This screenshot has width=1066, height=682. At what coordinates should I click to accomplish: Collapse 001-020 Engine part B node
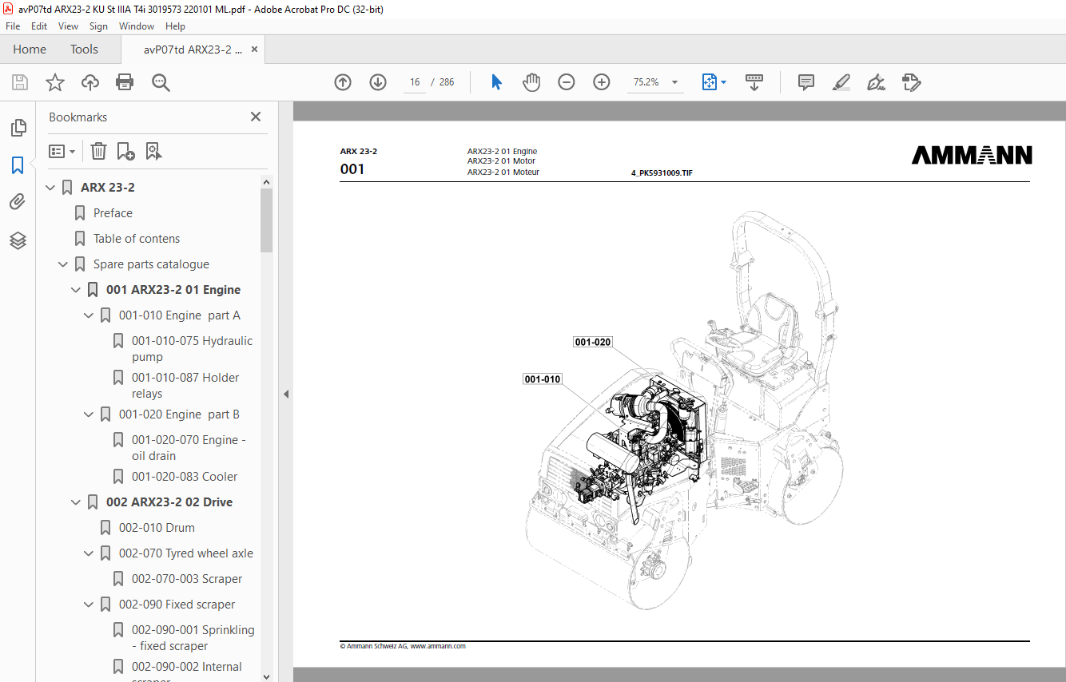pos(89,414)
